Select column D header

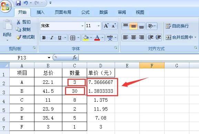click(101, 66)
